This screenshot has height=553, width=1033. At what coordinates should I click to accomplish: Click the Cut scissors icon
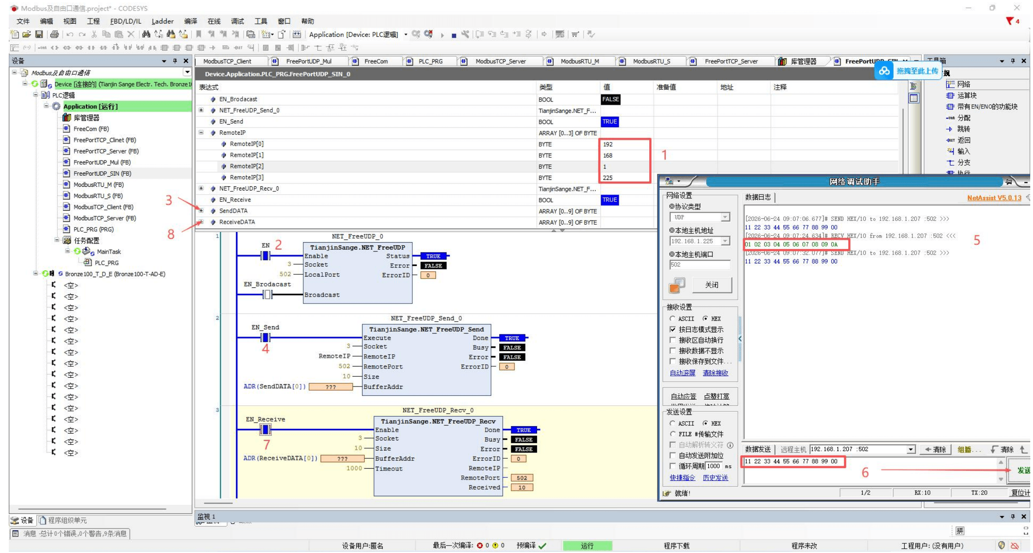click(94, 34)
